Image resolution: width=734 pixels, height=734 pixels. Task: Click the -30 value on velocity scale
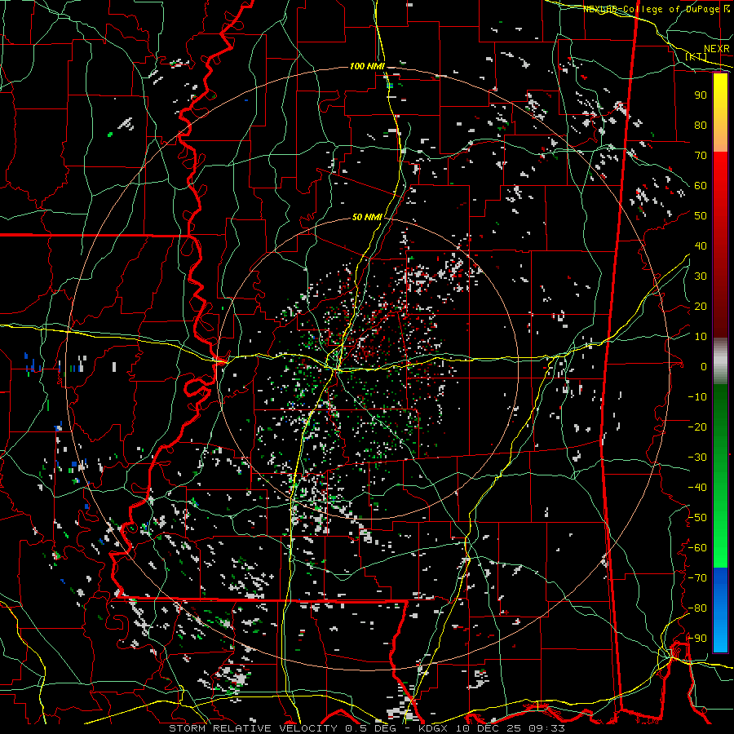(x=697, y=458)
